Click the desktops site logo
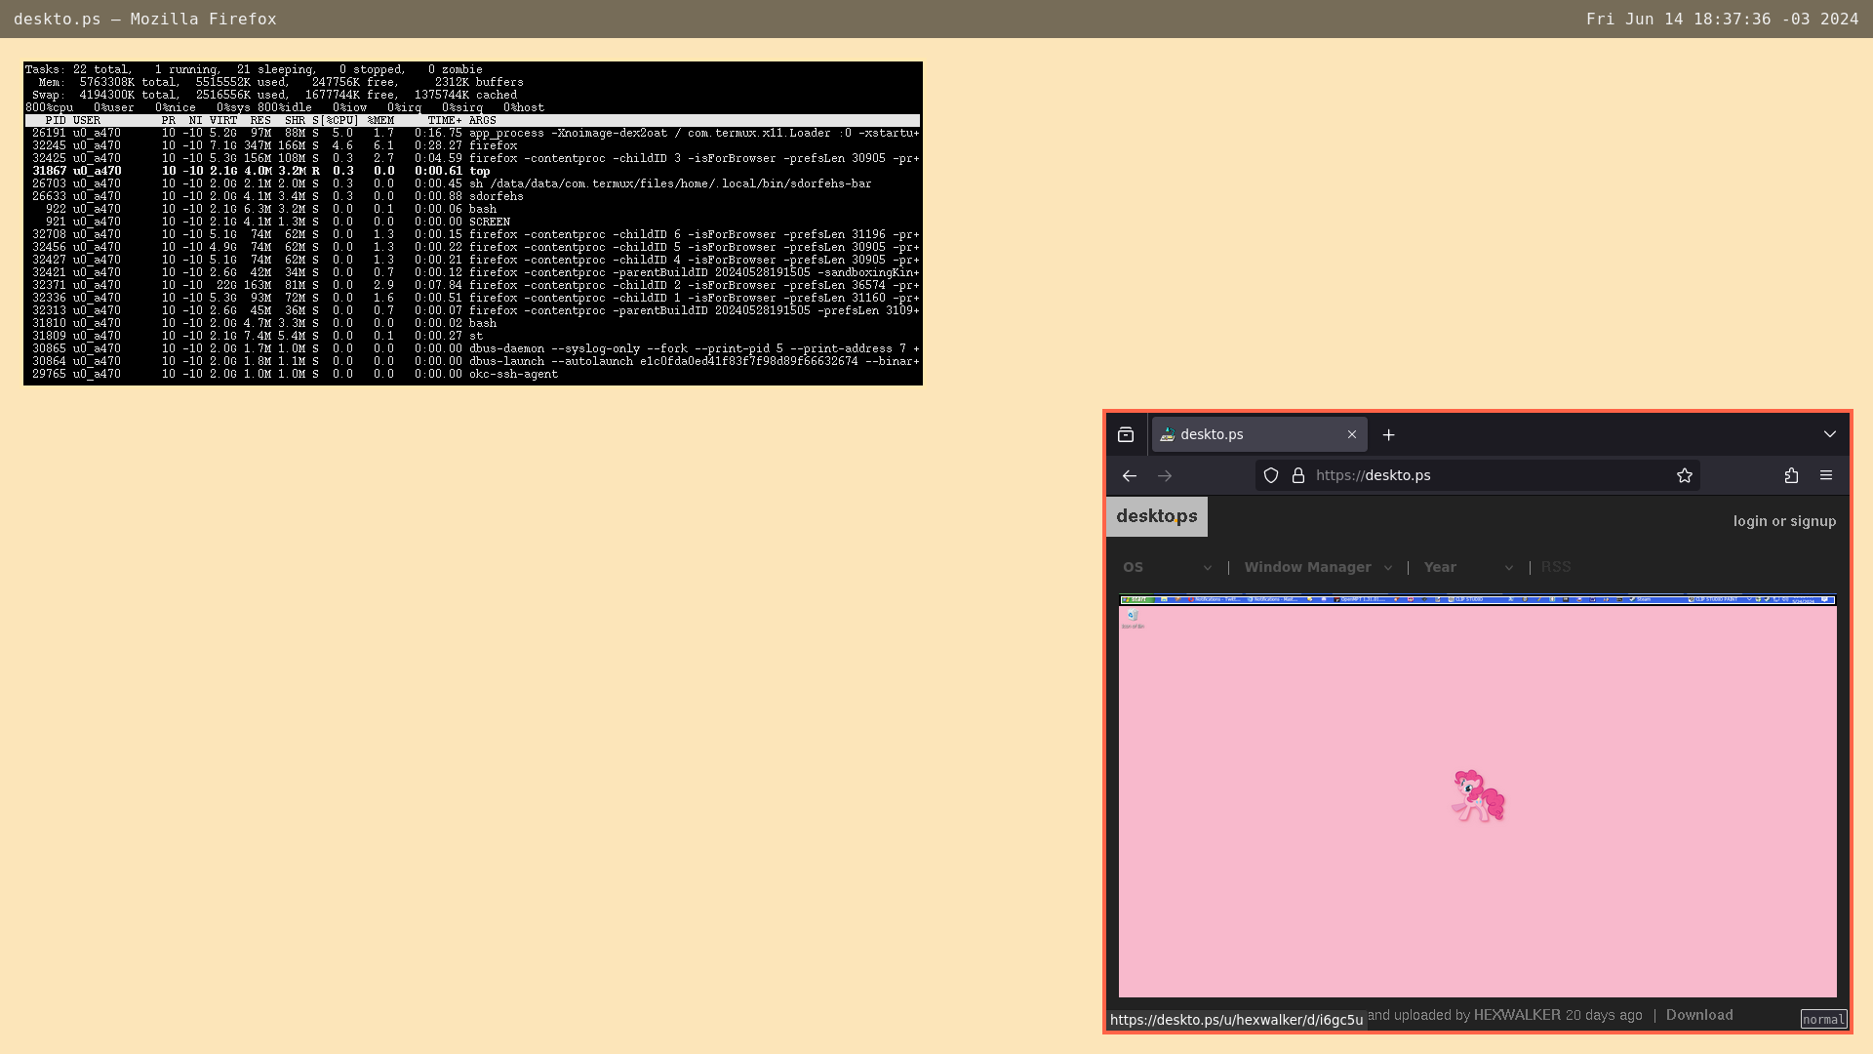1873x1054 pixels. [1157, 516]
